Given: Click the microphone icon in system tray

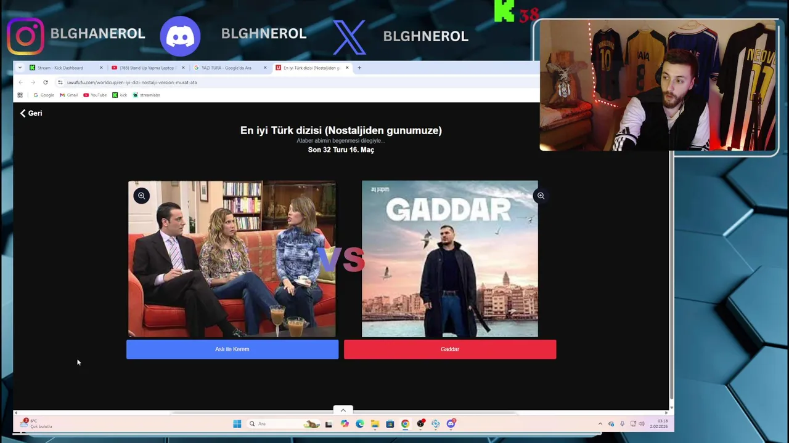Looking at the screenshot, I should click(x=622, y=423).
